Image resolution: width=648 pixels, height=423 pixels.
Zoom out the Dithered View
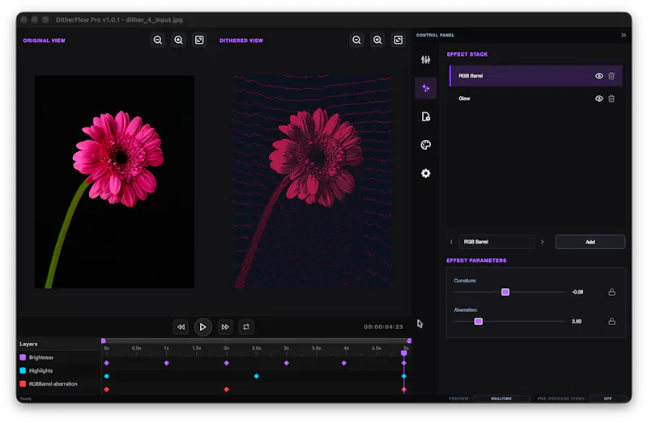356,40
